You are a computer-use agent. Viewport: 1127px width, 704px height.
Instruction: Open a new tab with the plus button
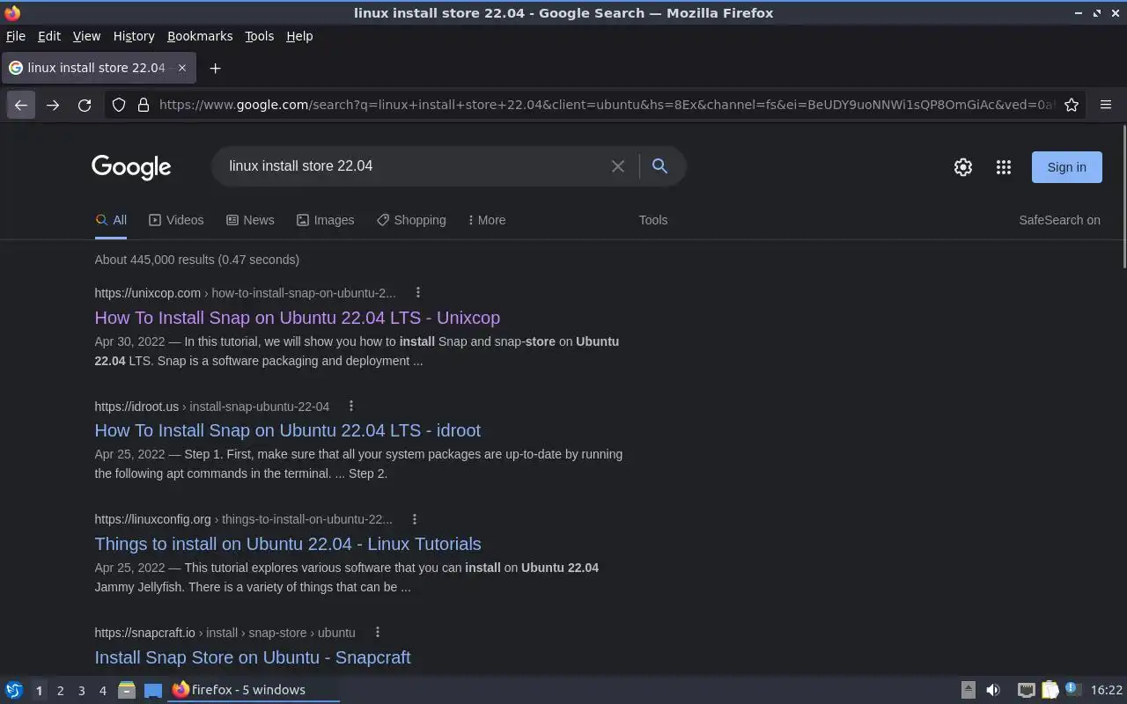tap(215, 68)
